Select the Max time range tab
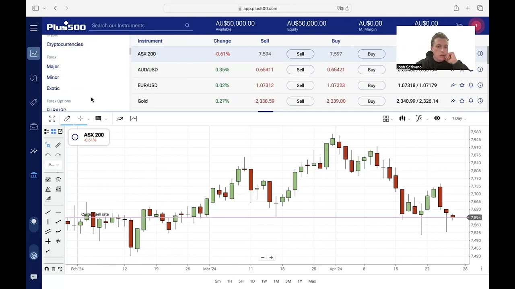The height and width of the screenshot is (289, 515). [x=312, y=281]
